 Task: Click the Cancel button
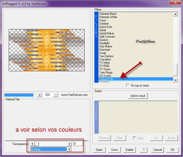157,150
